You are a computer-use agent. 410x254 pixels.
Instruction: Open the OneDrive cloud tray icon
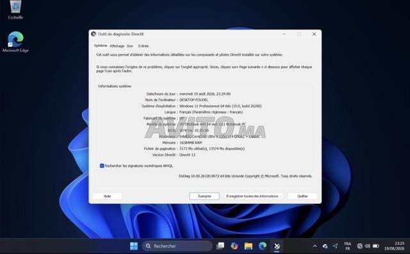(325, 246)
